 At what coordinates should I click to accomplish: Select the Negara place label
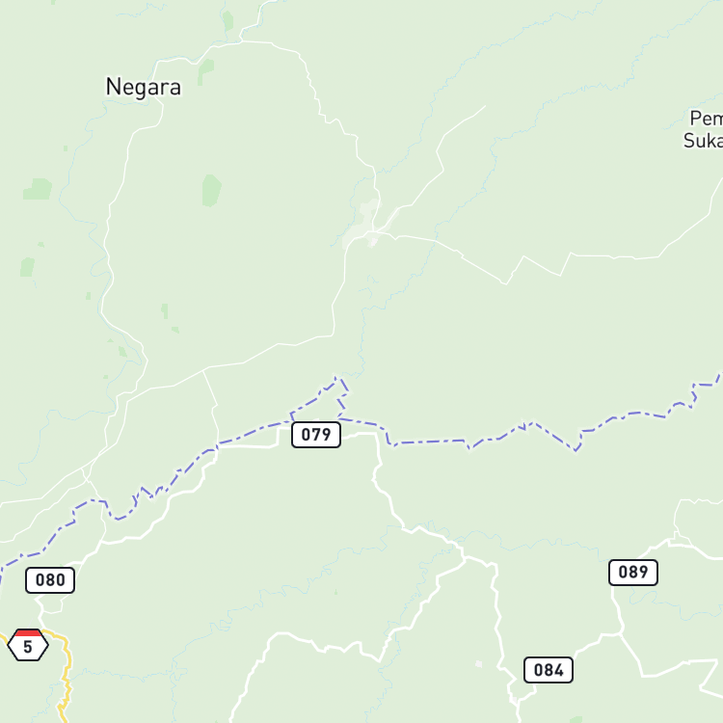(144, 87)
